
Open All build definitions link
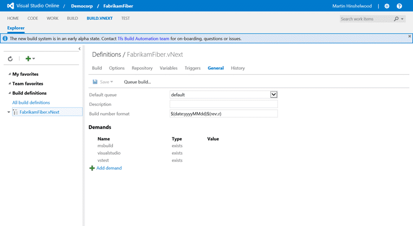(x=31, y=103)
